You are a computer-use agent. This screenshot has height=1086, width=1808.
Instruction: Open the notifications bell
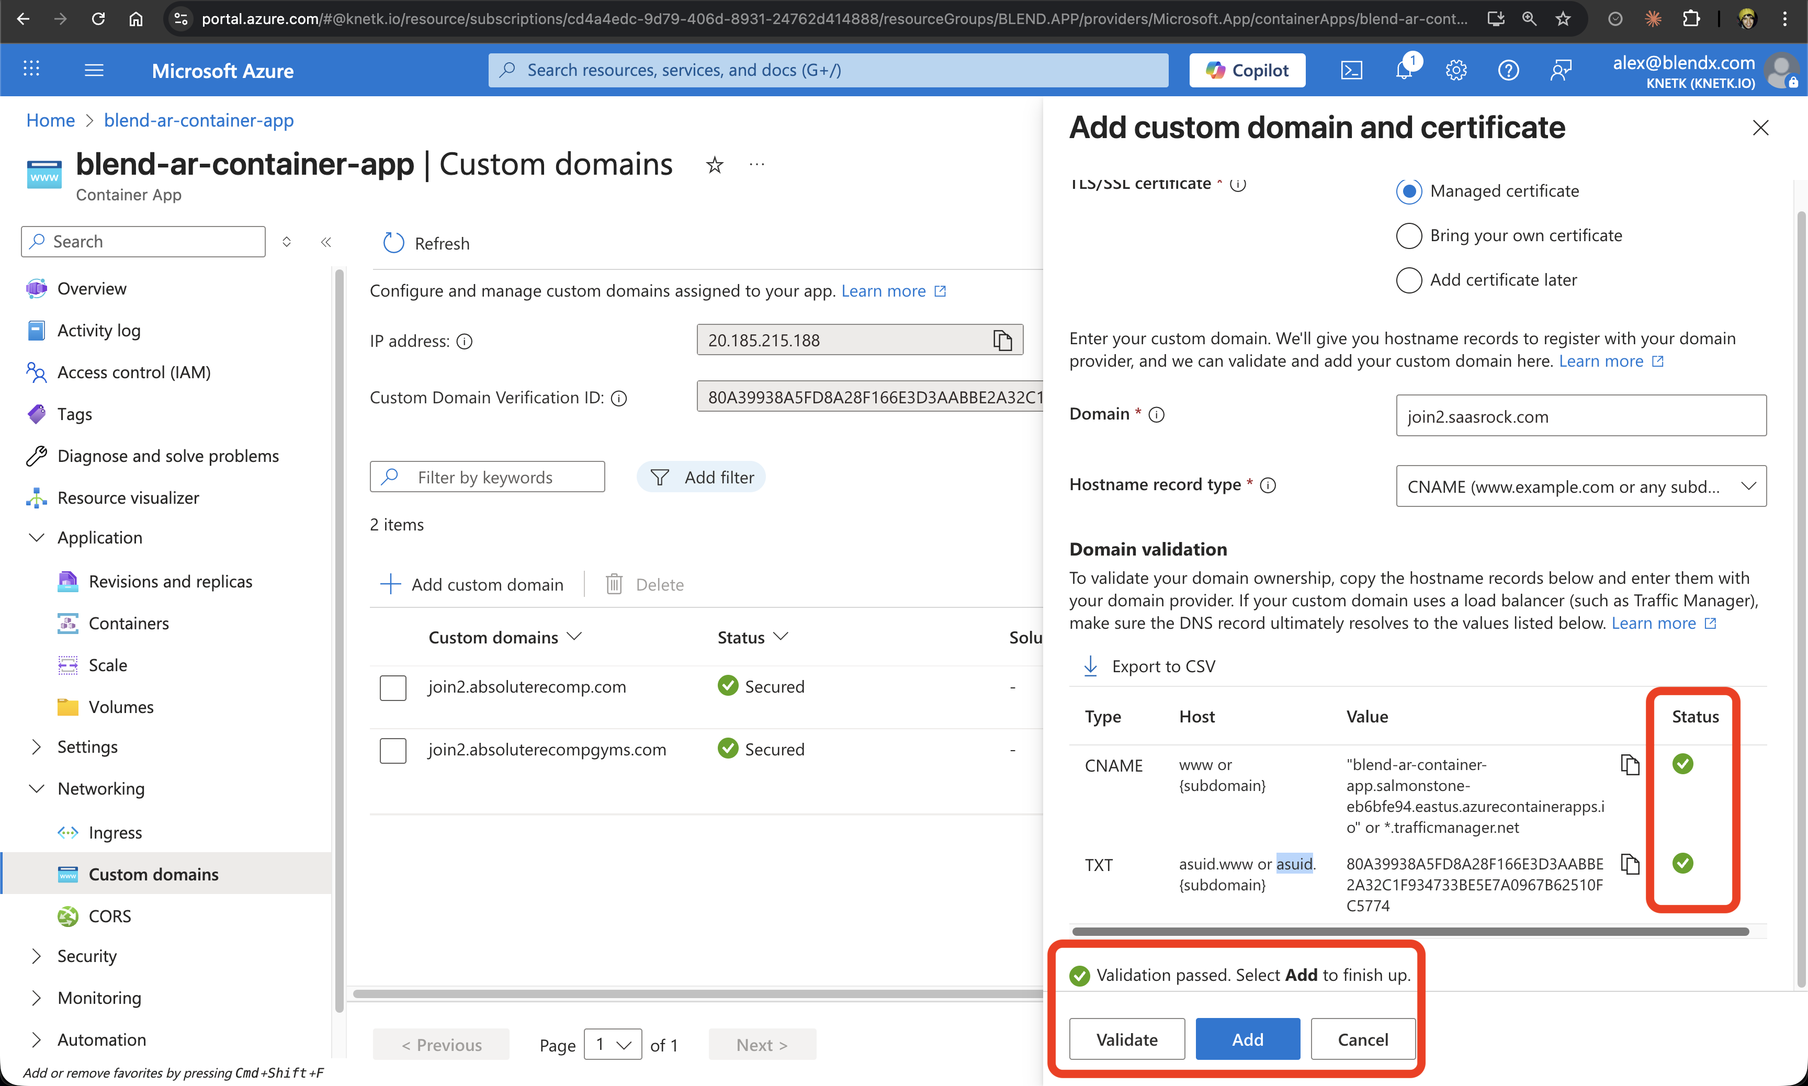pos(1404,70)
